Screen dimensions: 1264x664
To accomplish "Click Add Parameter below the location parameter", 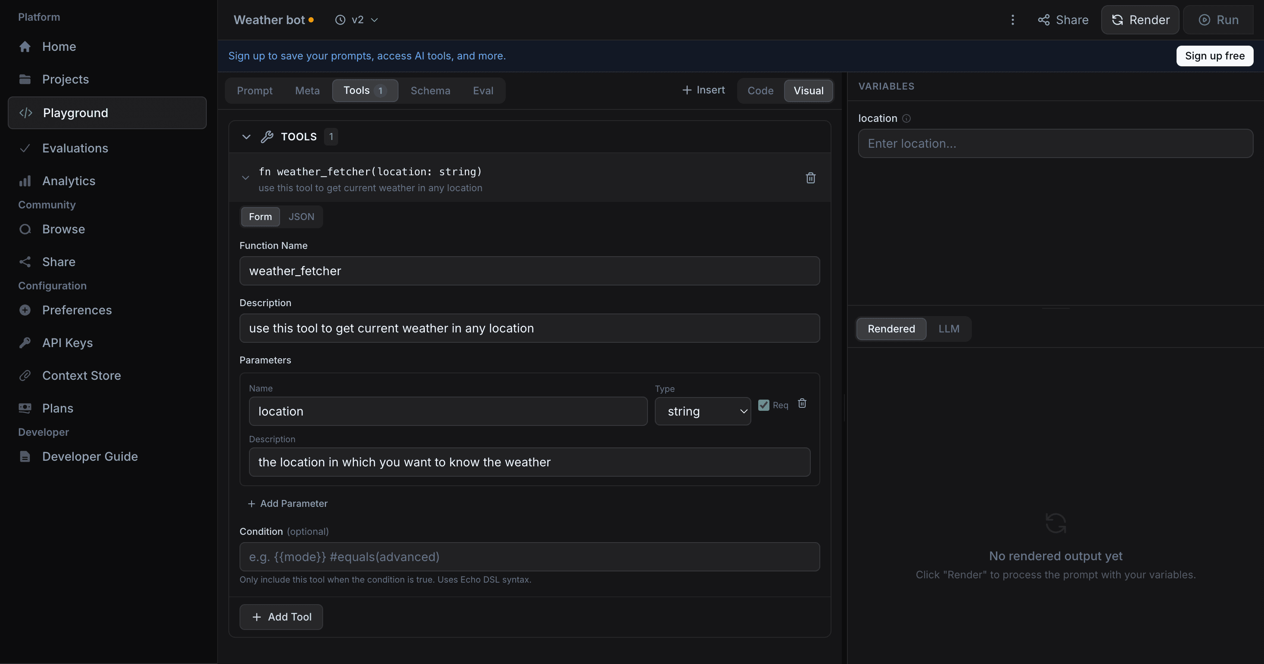I will pos(287,503).
